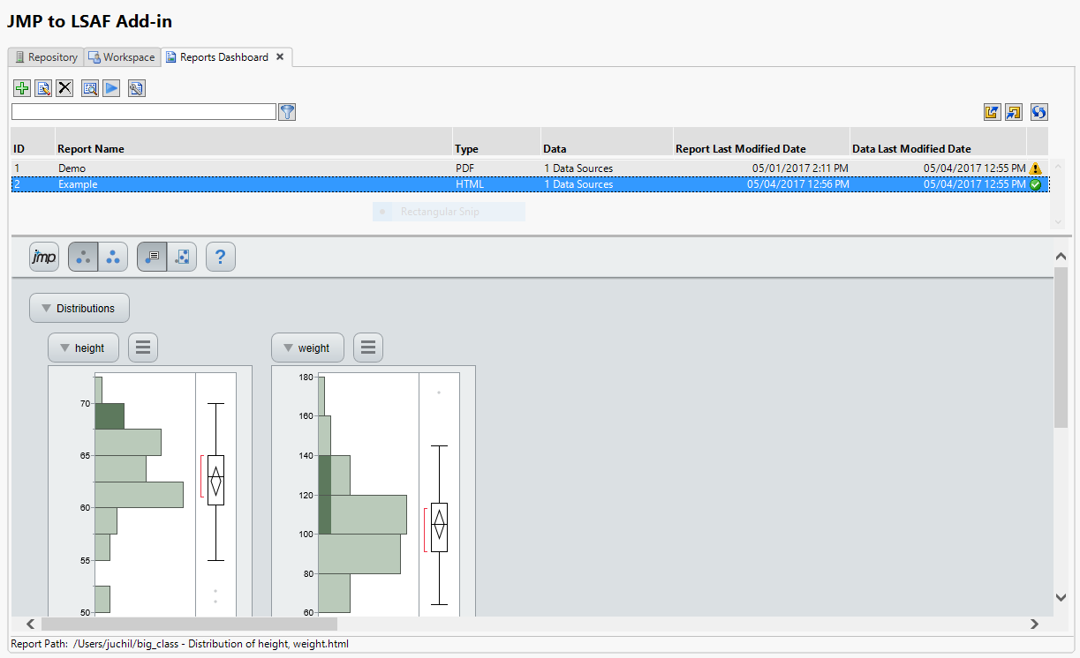Screen dimensions: 1080x658
Task: Click the green Add new report icon
Action: [21, 87]
